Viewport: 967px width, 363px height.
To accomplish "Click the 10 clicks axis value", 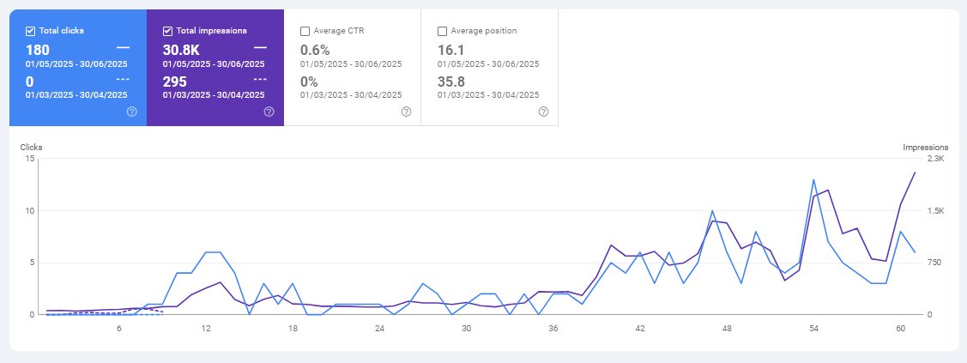I will tap(29, 211).
